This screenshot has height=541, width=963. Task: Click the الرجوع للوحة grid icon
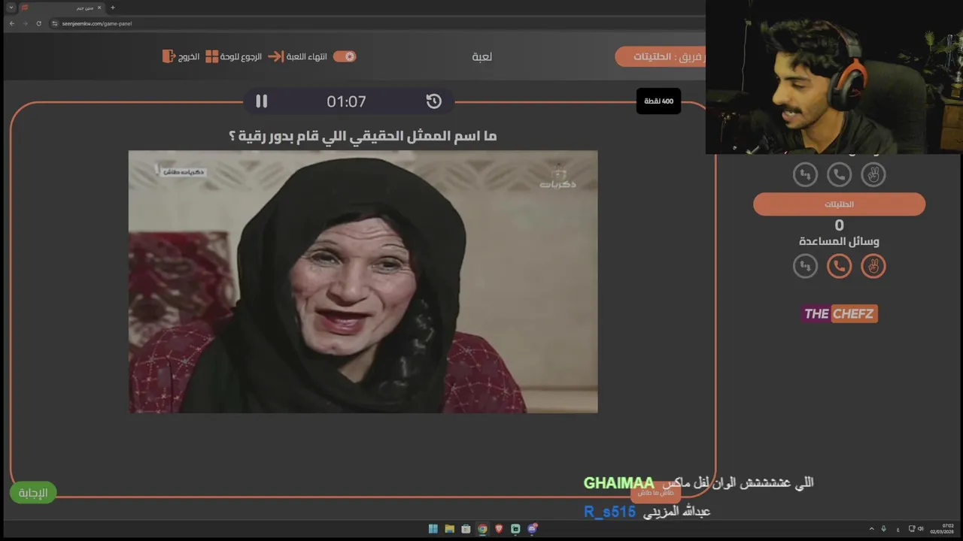point(212,56)
